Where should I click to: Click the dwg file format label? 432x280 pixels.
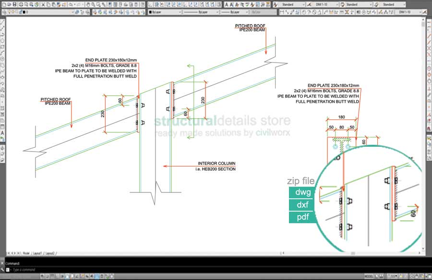tap(302, 192)
